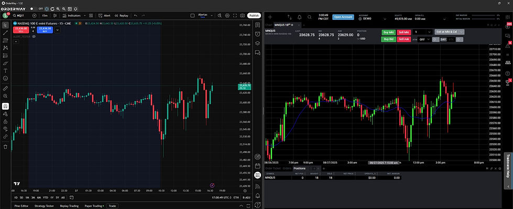The image size is (513, 209).
Task: Open the go-to-date calendar icon
Action: 72,198
